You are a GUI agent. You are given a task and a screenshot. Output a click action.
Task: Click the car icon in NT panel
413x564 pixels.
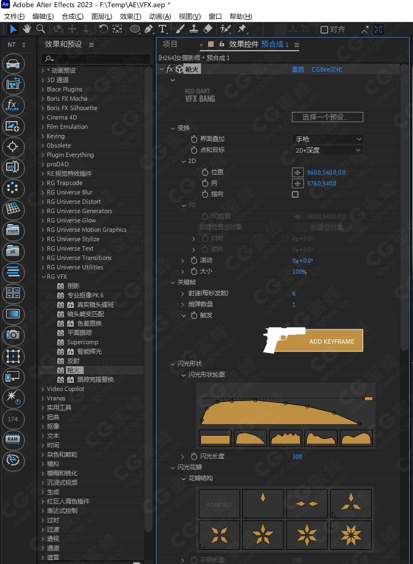(x=13, y=64)
